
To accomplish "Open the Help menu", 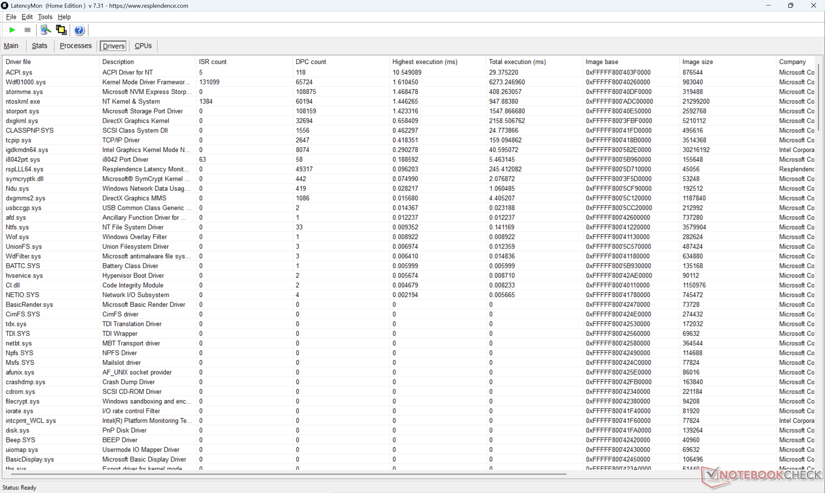I will 64,17.
